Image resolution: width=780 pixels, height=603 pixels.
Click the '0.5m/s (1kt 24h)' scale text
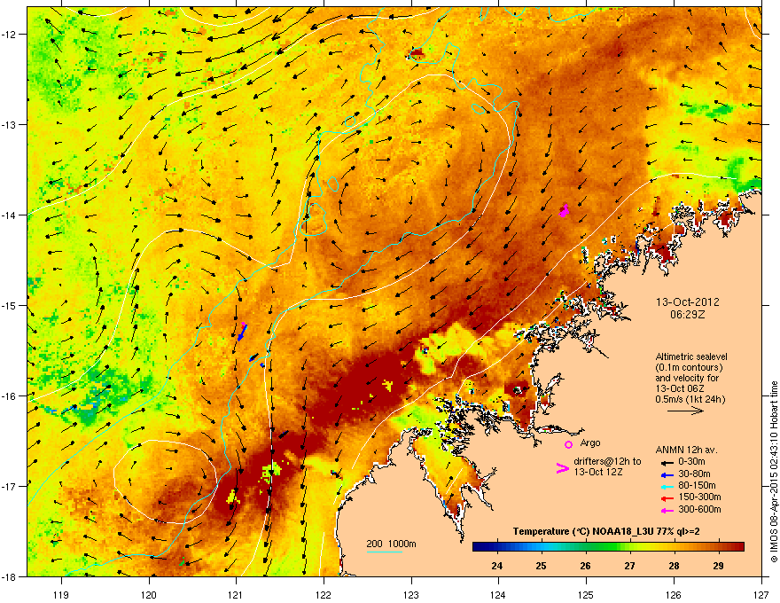(690, 399)
